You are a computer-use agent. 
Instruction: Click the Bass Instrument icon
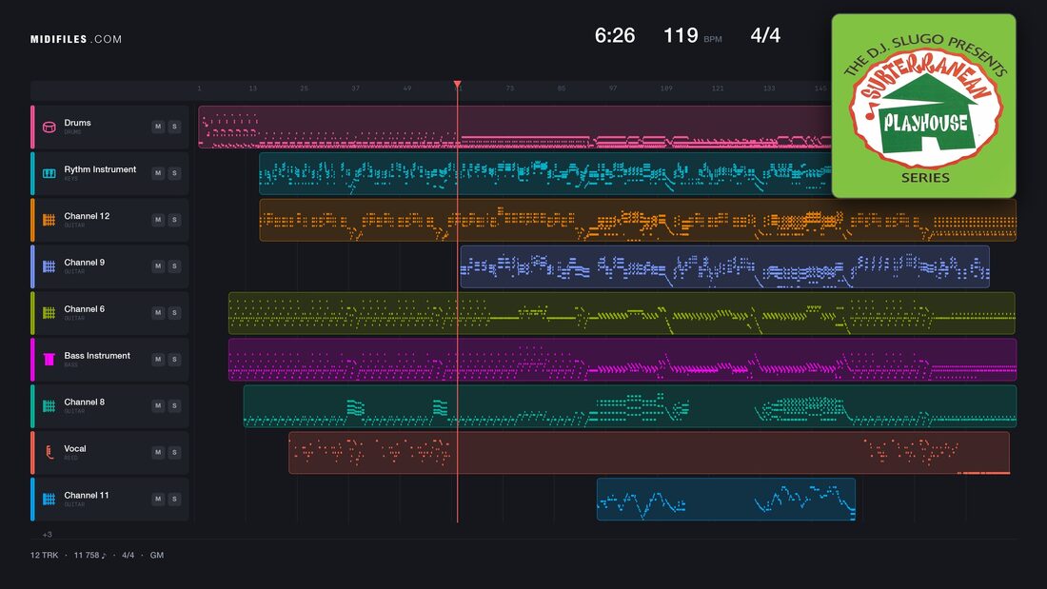pyautogui.click(x=49, y=360)
